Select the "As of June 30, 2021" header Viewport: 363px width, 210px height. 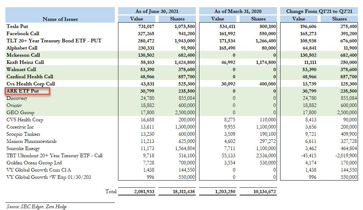click(157, 11)
